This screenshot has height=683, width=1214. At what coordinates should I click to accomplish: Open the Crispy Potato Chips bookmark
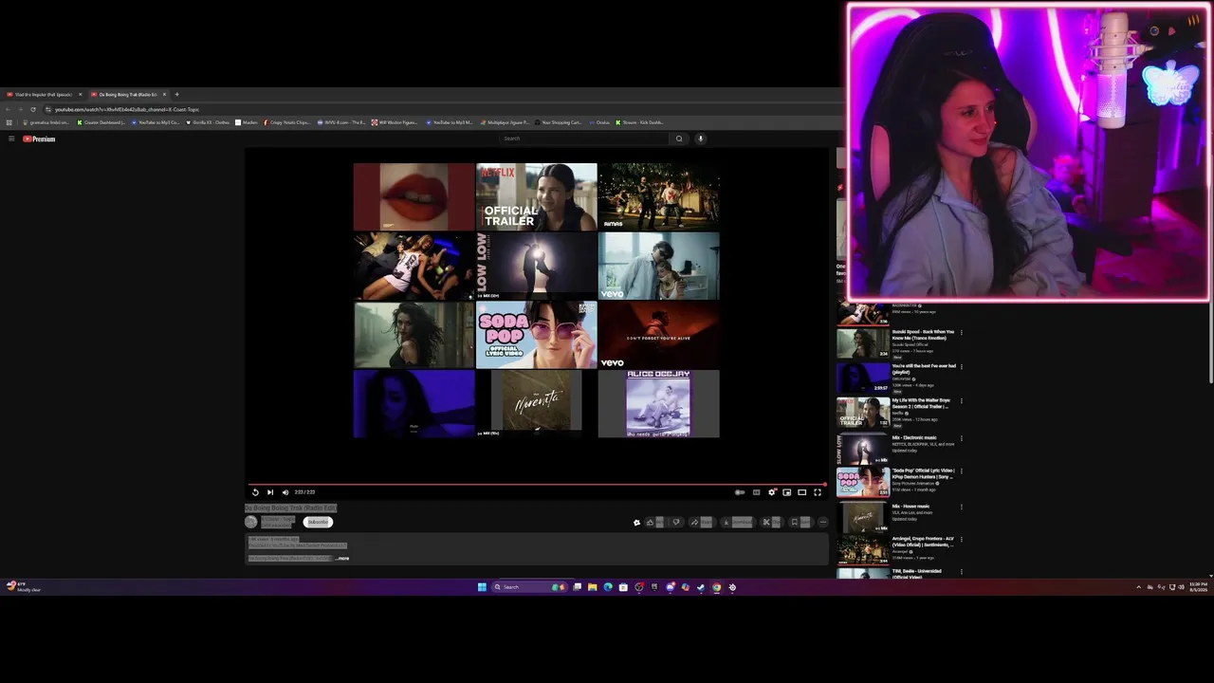[x=286, y=122]
